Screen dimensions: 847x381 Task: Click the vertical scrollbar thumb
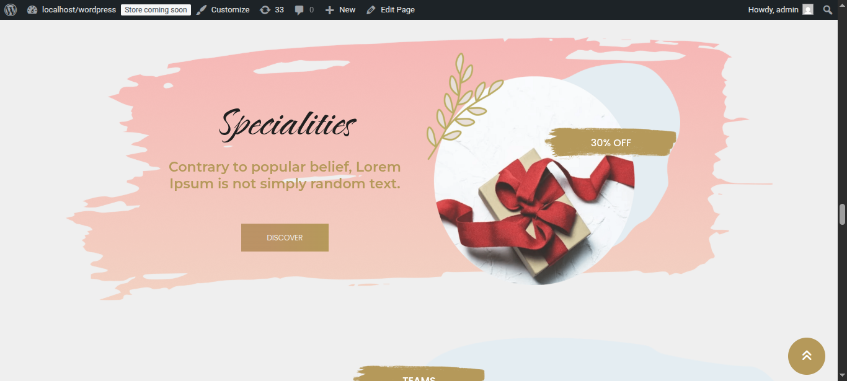842,214
